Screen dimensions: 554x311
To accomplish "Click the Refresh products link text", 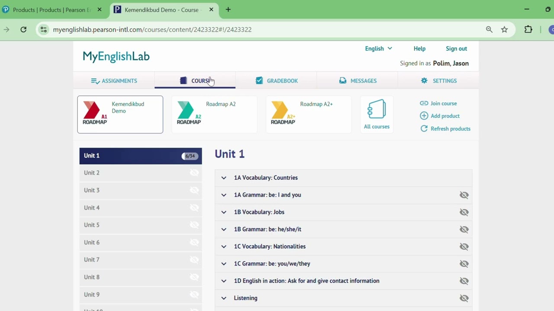I will click(451, 129).
